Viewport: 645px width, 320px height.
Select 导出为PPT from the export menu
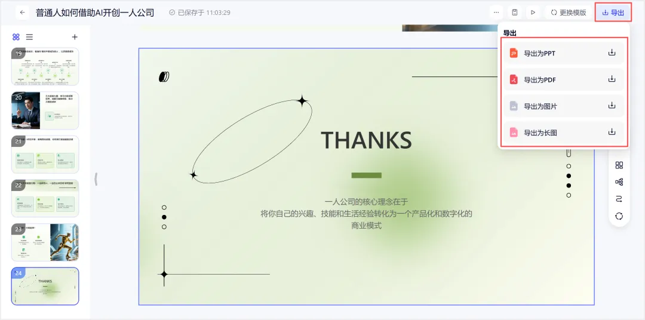(564, 53)
